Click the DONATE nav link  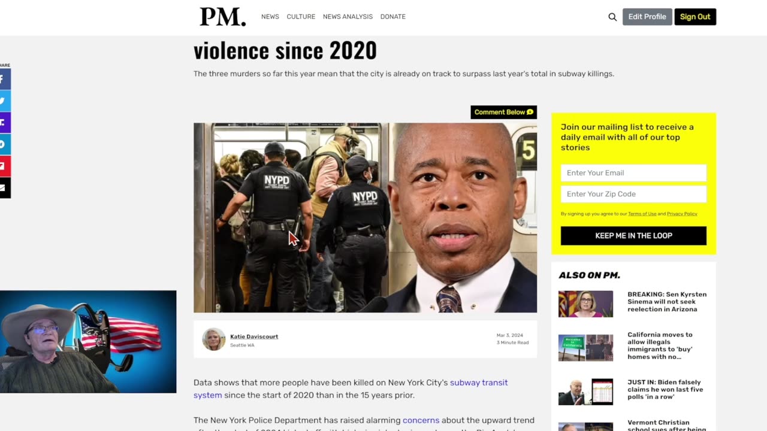tap(393, 17)
